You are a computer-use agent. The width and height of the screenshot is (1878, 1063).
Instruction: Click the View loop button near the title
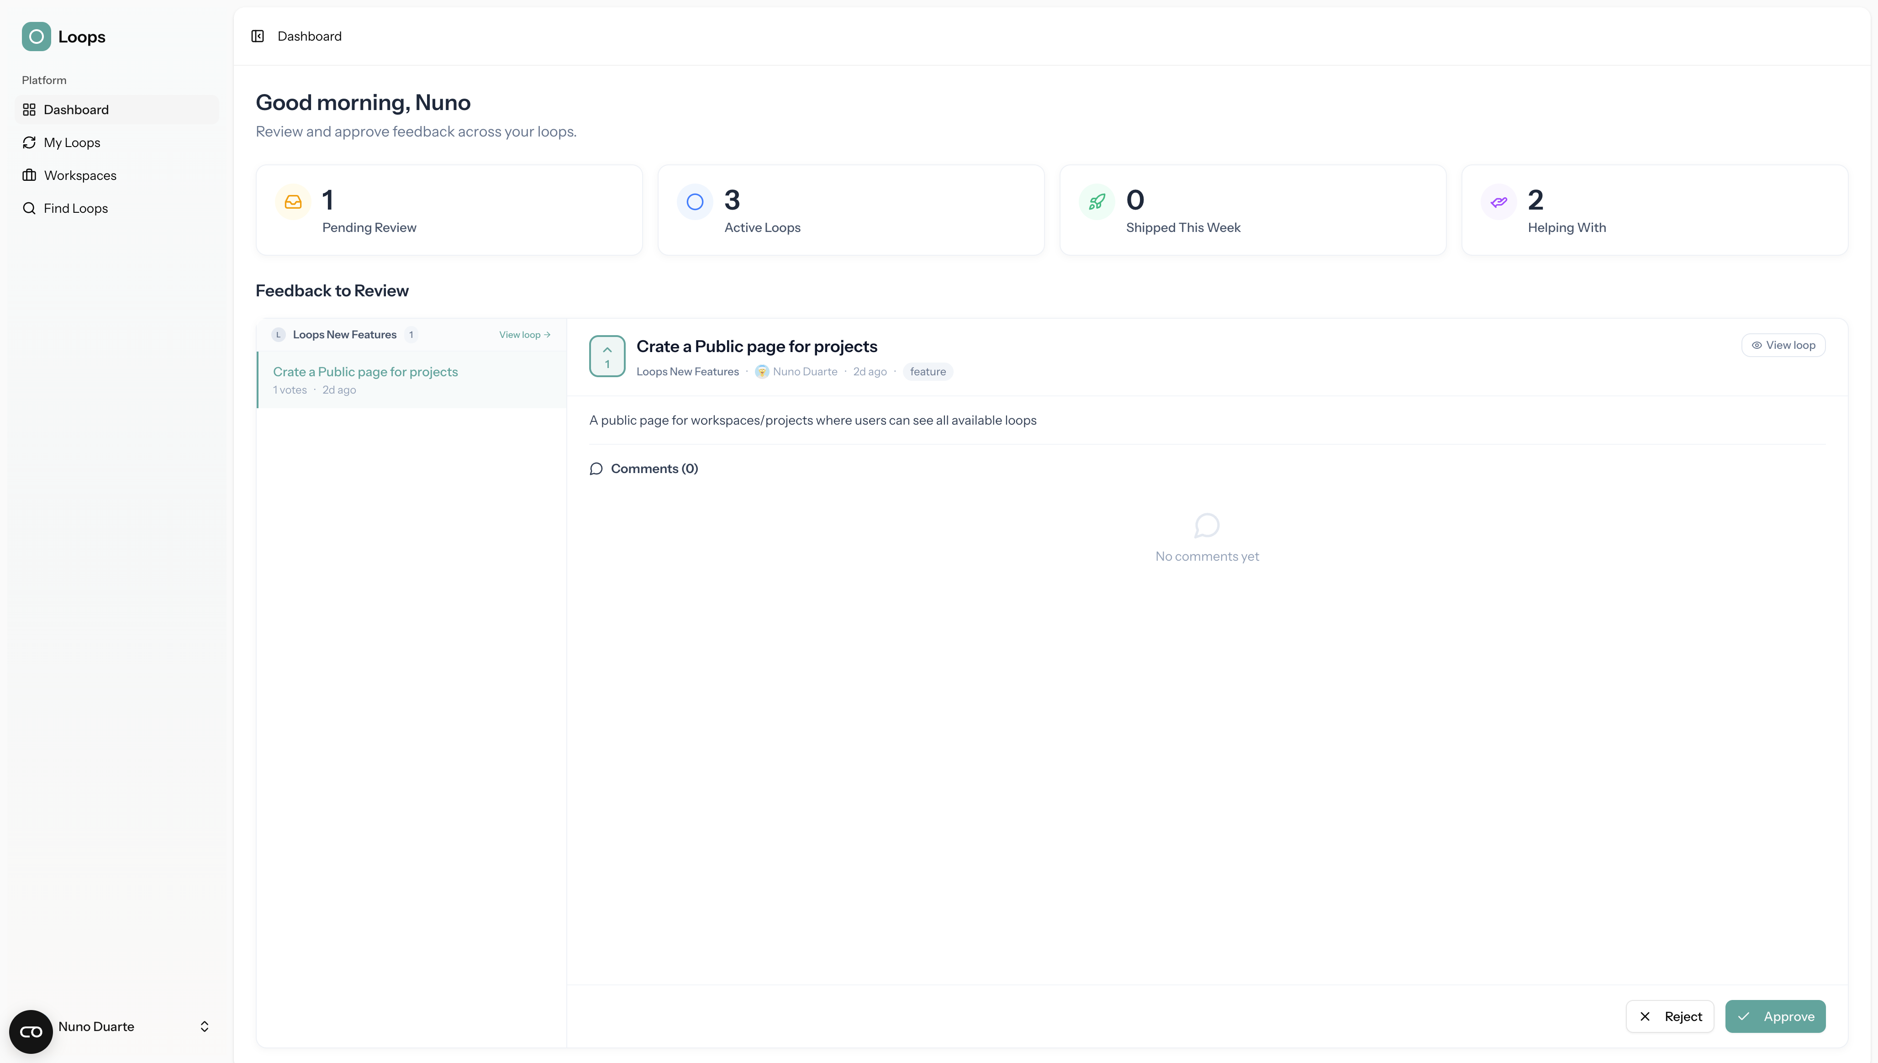(1783, 345)
